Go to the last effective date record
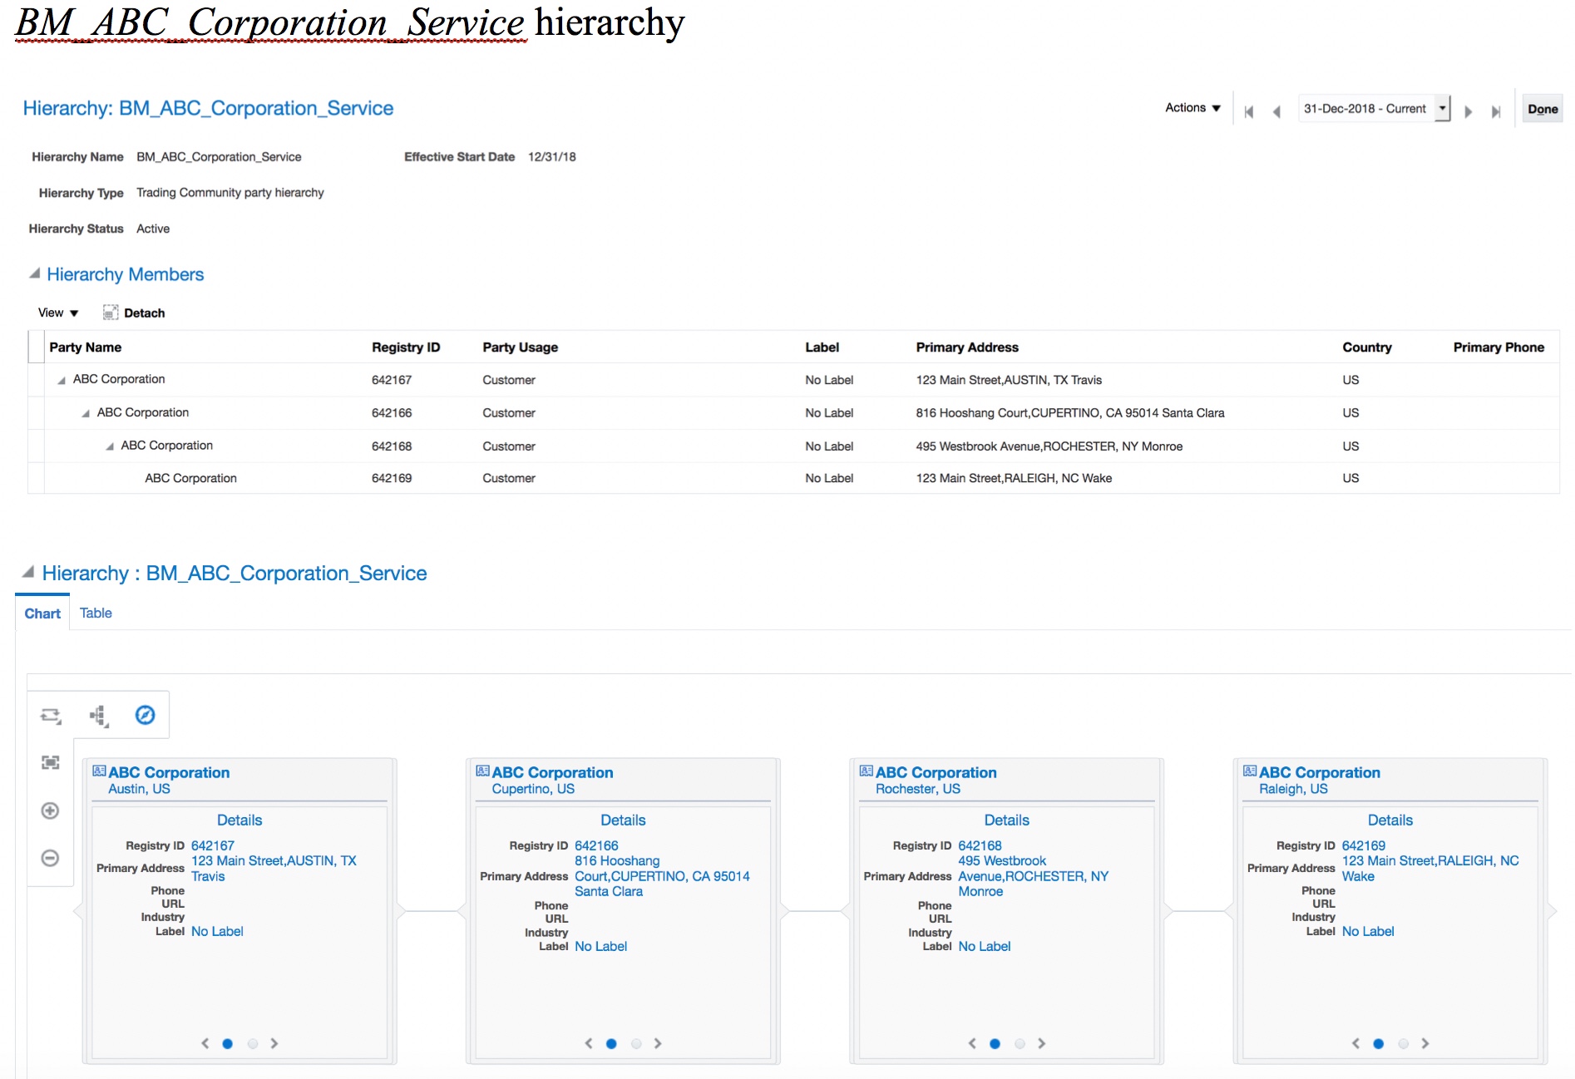 [1495, 111]
